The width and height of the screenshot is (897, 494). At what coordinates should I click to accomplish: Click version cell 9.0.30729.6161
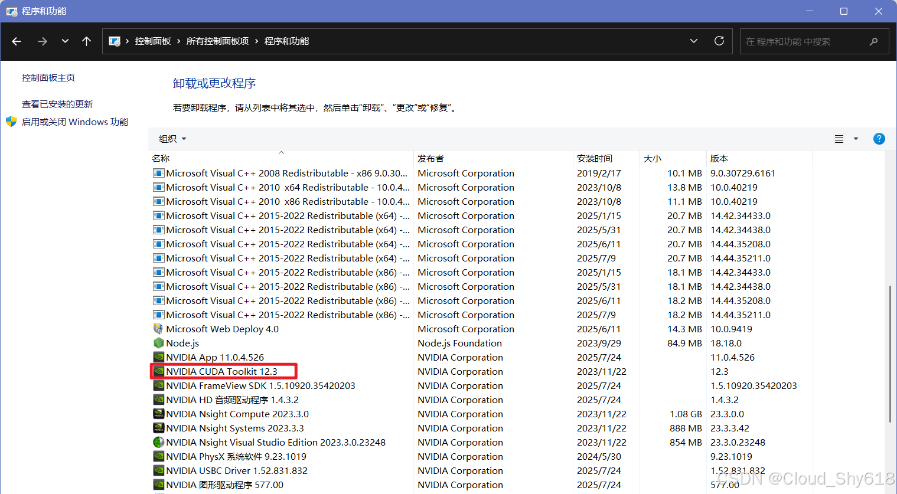[743, 173]
